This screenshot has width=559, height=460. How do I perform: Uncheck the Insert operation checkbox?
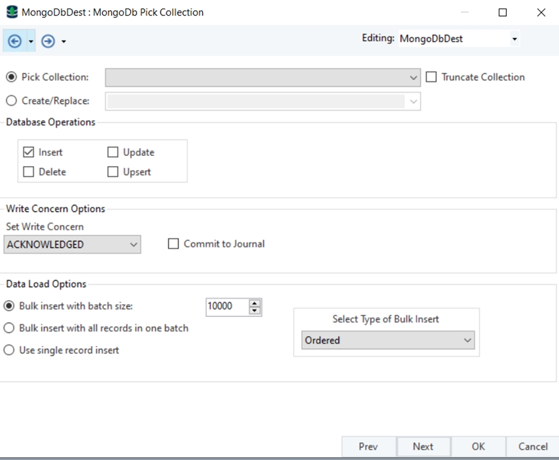tap(29, 152)
